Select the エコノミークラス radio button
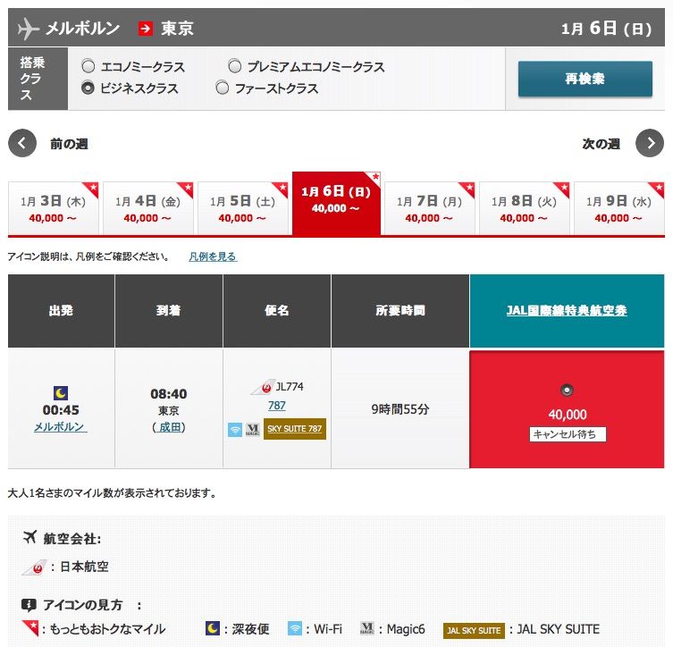The height and width of the screenshot is (647, 673). pos(88,66)
